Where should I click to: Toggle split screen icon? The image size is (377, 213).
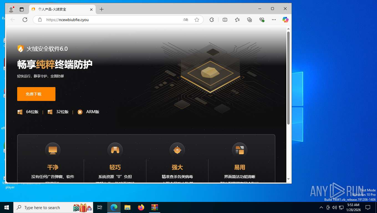[x=225, y=20]
